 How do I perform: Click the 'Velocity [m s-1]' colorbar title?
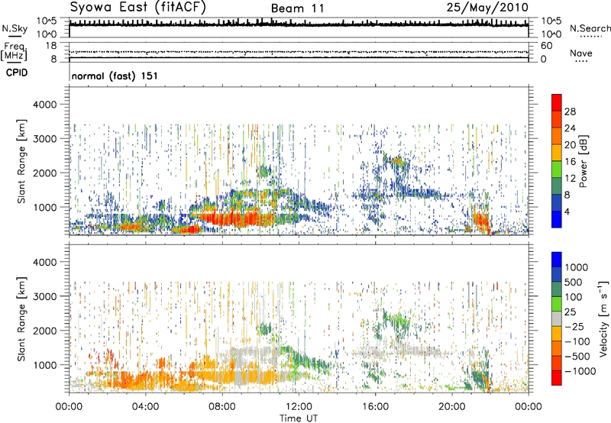pos(603,318)
